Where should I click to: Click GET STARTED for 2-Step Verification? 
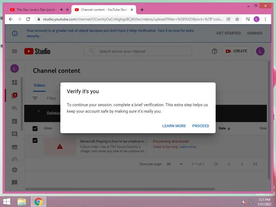click(229, 33)
